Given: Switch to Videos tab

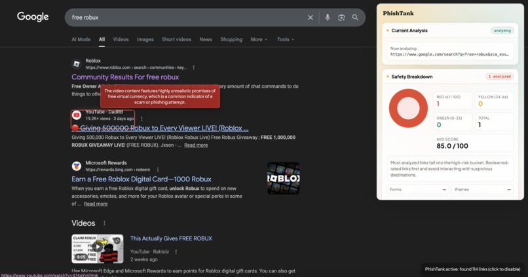Looking at the screenshot, I should pyautogui.click(x=121, y=39).
